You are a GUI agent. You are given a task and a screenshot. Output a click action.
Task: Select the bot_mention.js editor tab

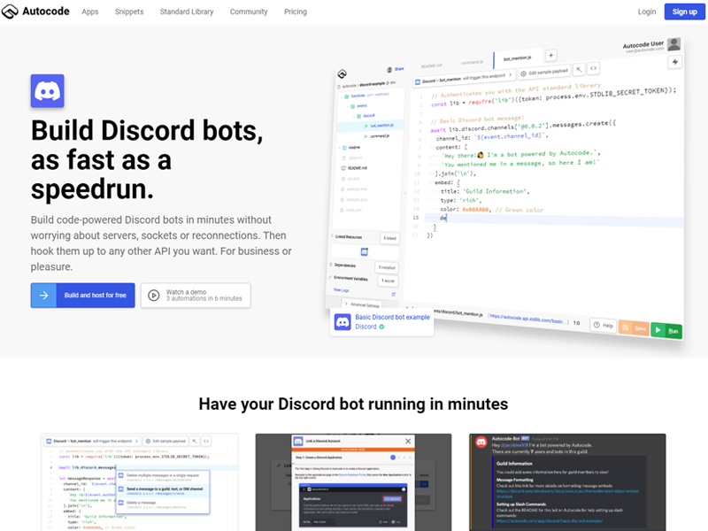pyautogui.click(x=518, y=58)
